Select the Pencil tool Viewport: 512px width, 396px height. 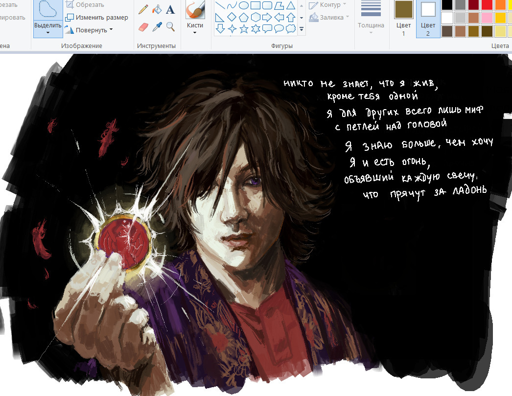143,9
